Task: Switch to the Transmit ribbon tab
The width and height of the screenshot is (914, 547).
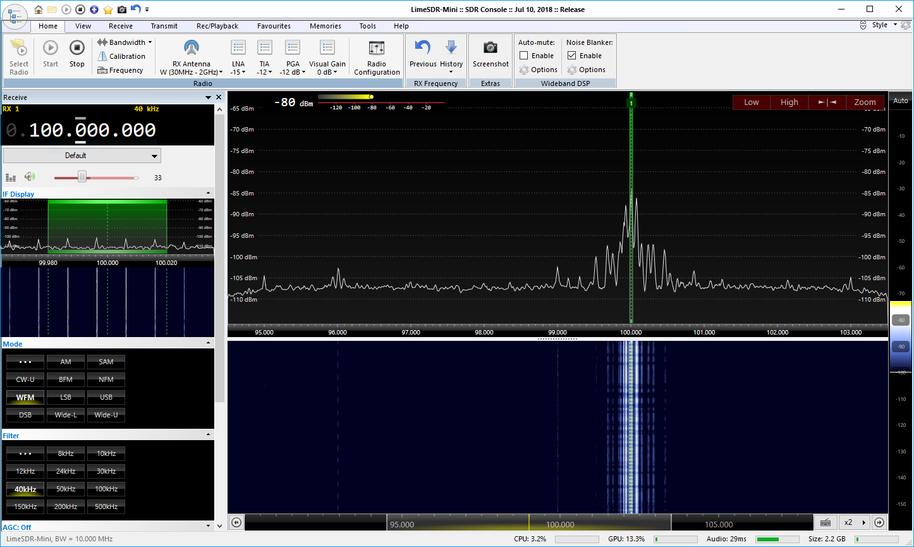Action: (164, 26)
